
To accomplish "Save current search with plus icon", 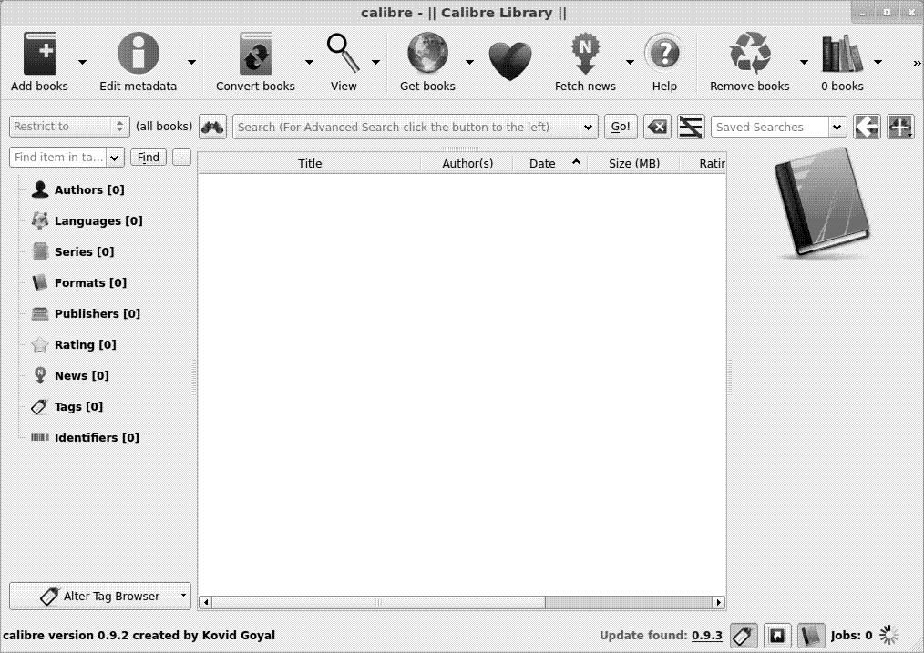I will (900, 127).
